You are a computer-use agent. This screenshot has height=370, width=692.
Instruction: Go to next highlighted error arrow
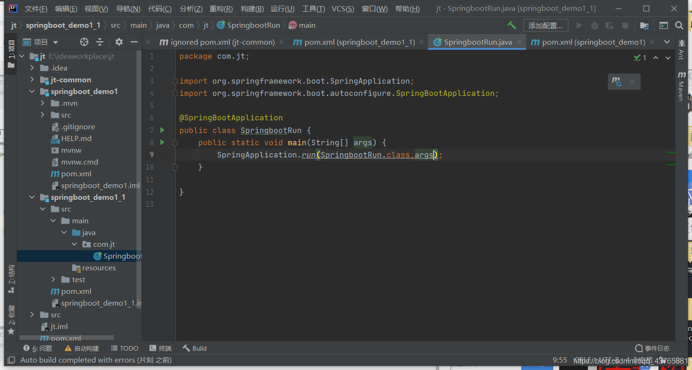click(668, 58)
